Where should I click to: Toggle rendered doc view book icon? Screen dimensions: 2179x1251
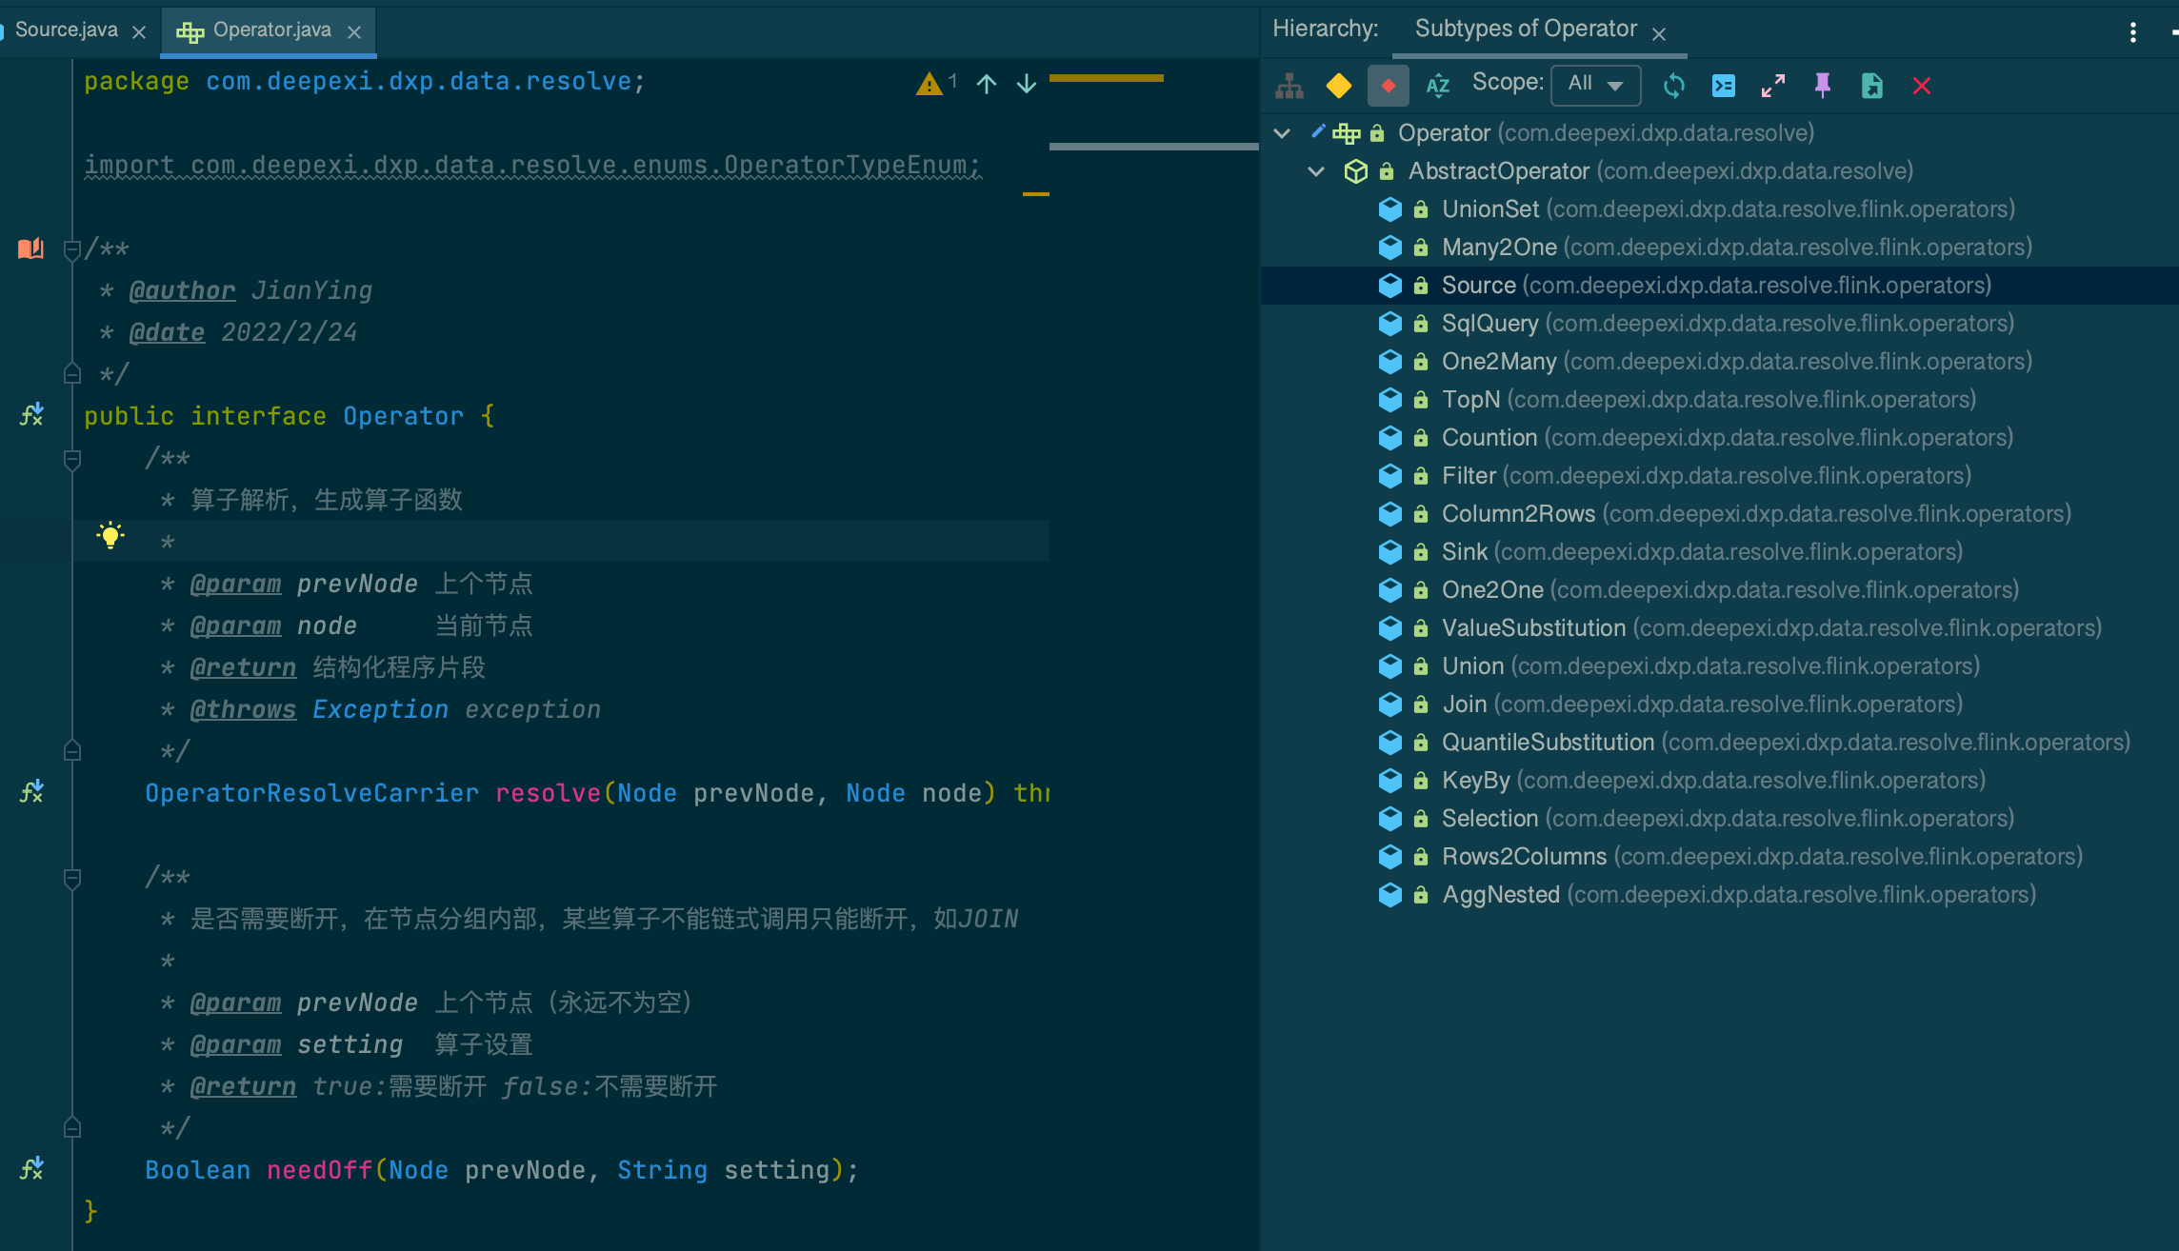point(30,248)
